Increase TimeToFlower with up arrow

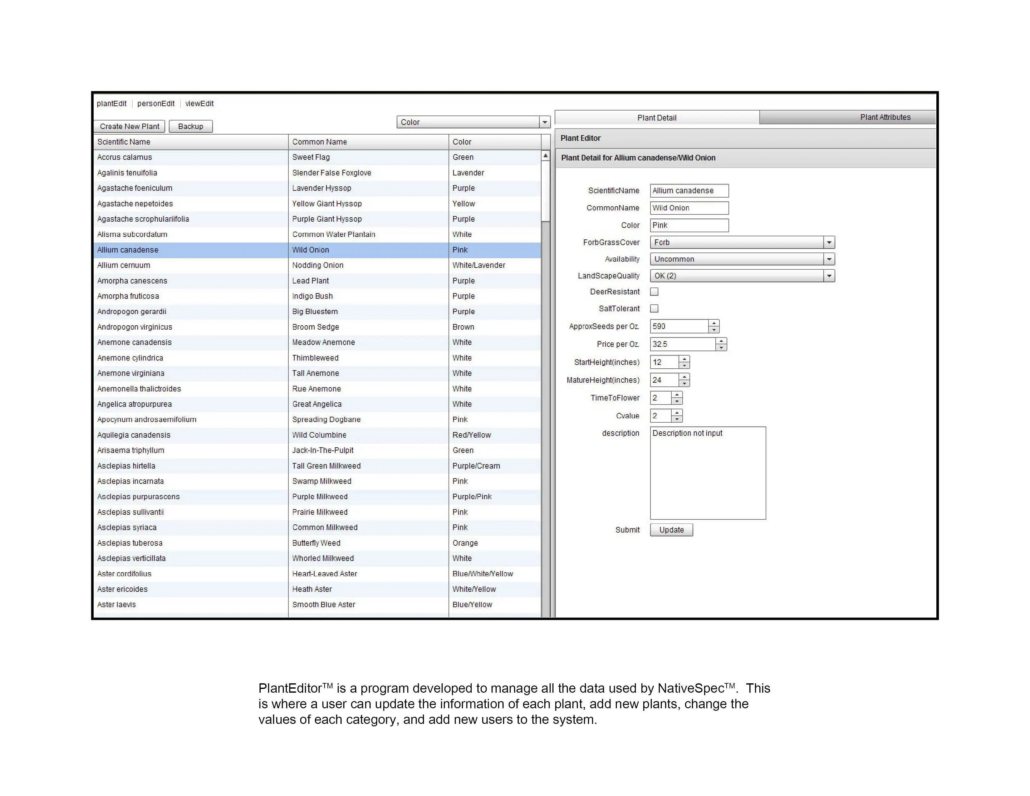coord(677,395)
